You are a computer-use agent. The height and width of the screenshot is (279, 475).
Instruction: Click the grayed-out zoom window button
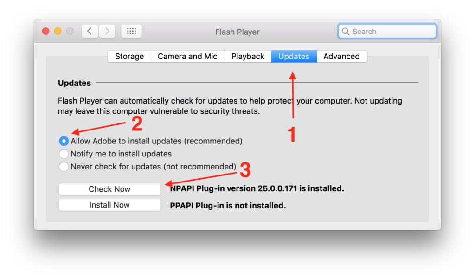(x=70, y=31)
